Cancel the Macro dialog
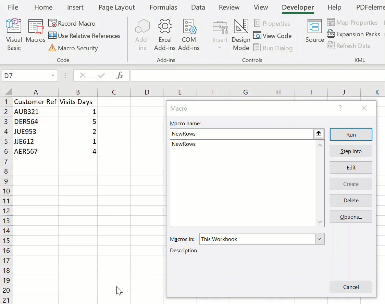This screenshot has width=385, height=304. [x=351, y=287]
